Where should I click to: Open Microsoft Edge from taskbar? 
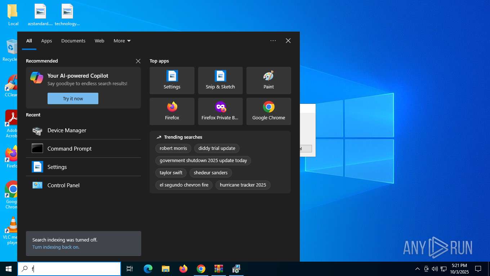[x=148, y=269]
